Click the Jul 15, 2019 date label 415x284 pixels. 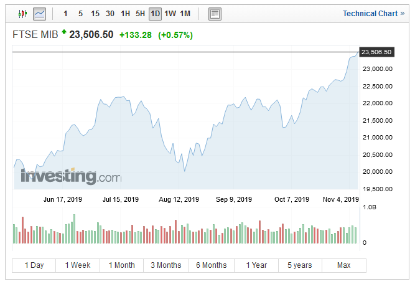click(x=121, y=199)
